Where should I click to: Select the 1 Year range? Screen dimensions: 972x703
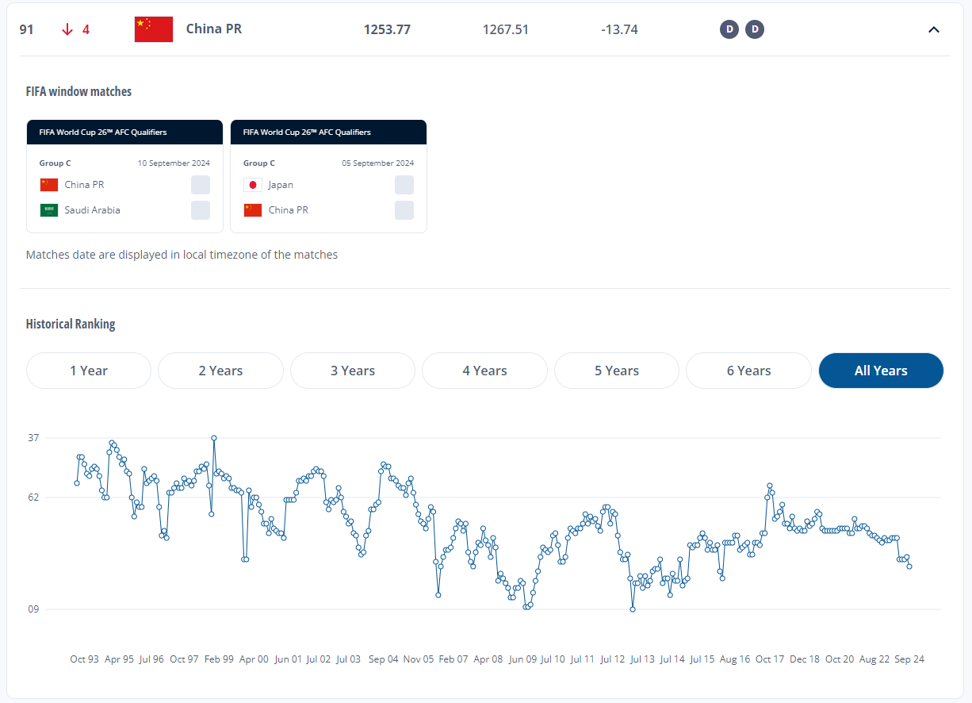click(89, 371)
